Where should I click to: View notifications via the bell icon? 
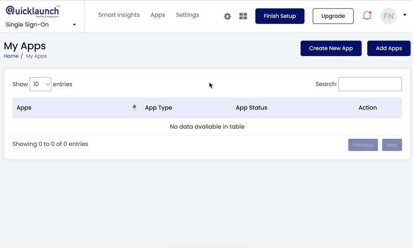pos(367,15)
